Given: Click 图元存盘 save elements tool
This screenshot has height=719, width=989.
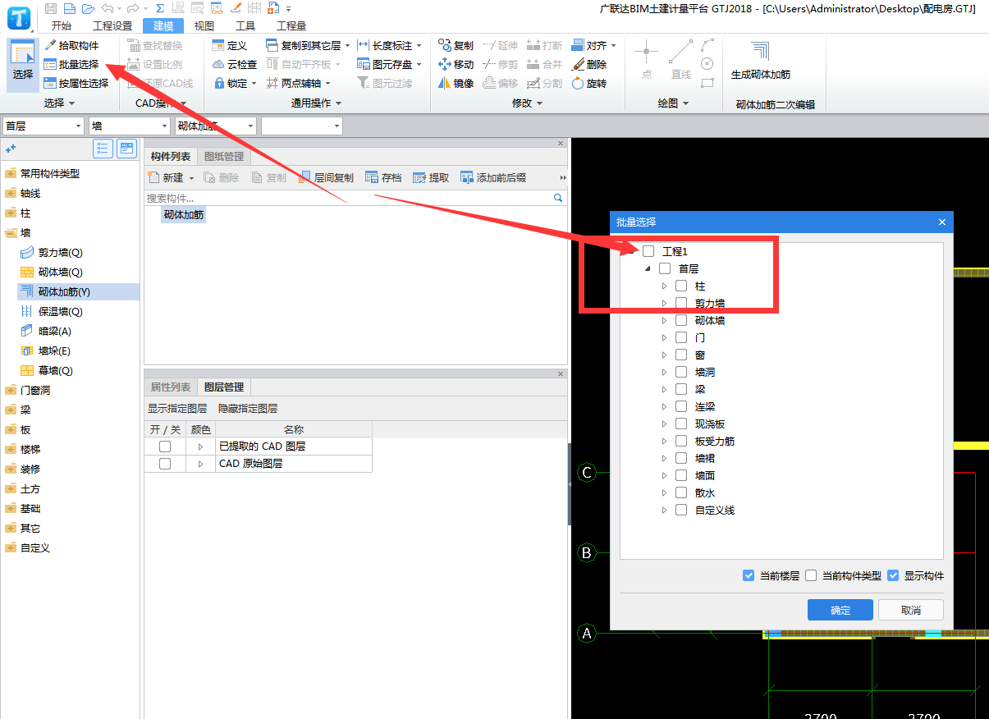Looking at the screenshot, I should [390, 64].
